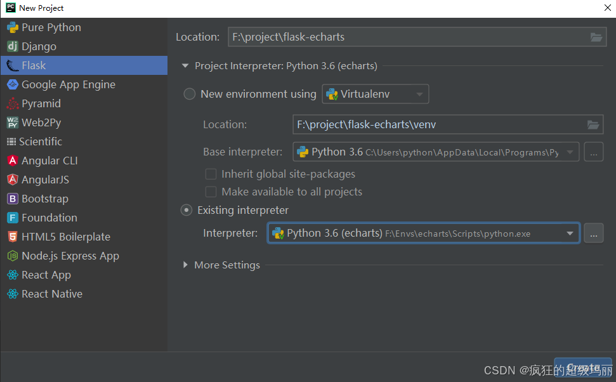
Task: Choose Django project type
Action: (x=84, y=46)
